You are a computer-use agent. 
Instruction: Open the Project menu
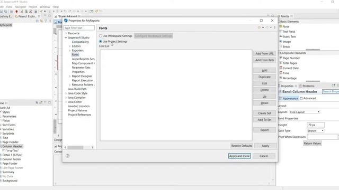click(33, 7)
